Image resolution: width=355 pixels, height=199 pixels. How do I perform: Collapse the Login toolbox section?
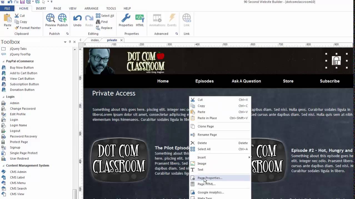click(x=4, y=97)
